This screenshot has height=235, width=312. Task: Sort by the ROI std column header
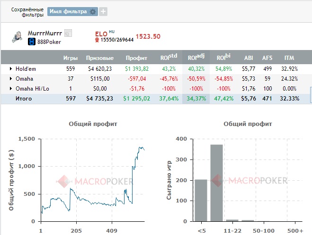(169, 57)
